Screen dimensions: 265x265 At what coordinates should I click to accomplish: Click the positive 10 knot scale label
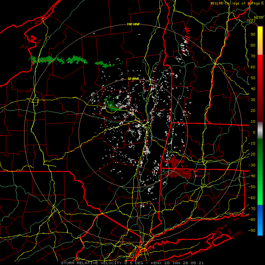coord(253,122)
